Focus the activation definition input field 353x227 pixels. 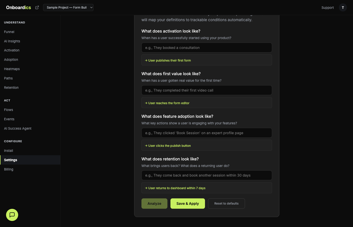(x=207, y=47)
